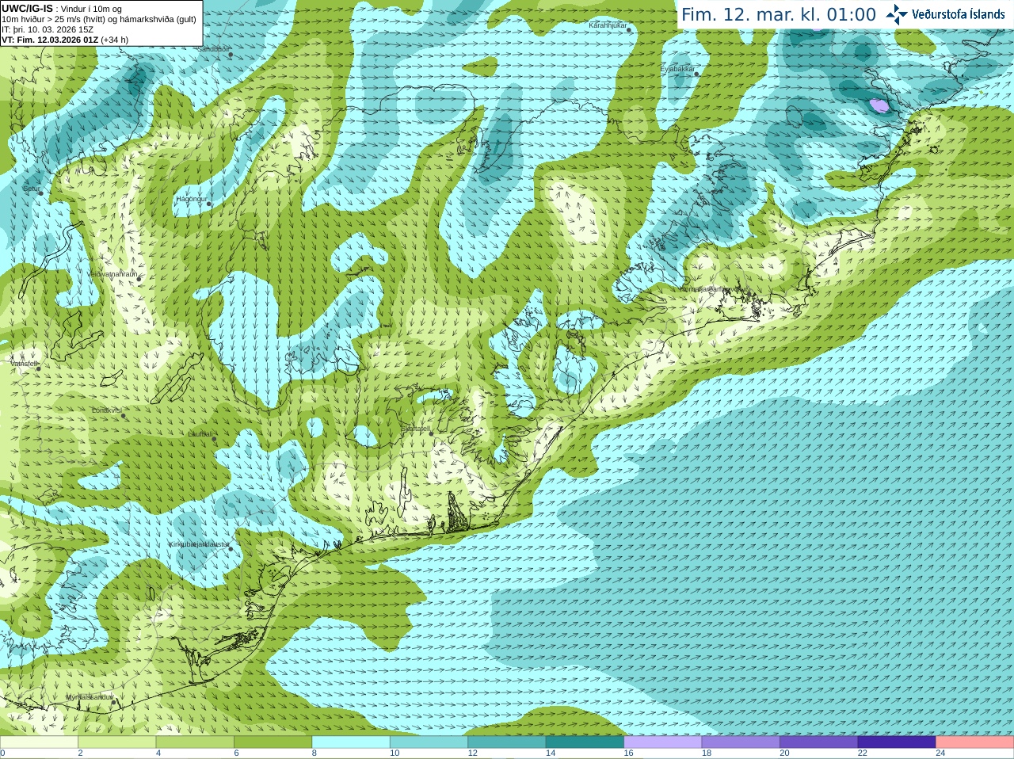The width and height of the screenshot is (1014, 759).
Task: Click the Laufbali station label
Action: pyautogui.click(x=200, y=434)
